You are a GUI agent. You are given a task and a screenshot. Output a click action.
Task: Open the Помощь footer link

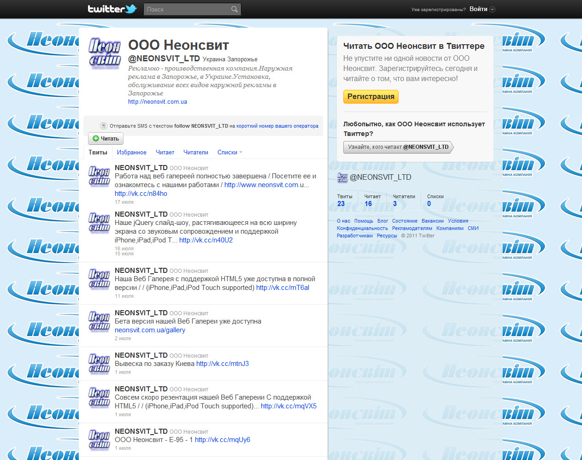(364, 221)
